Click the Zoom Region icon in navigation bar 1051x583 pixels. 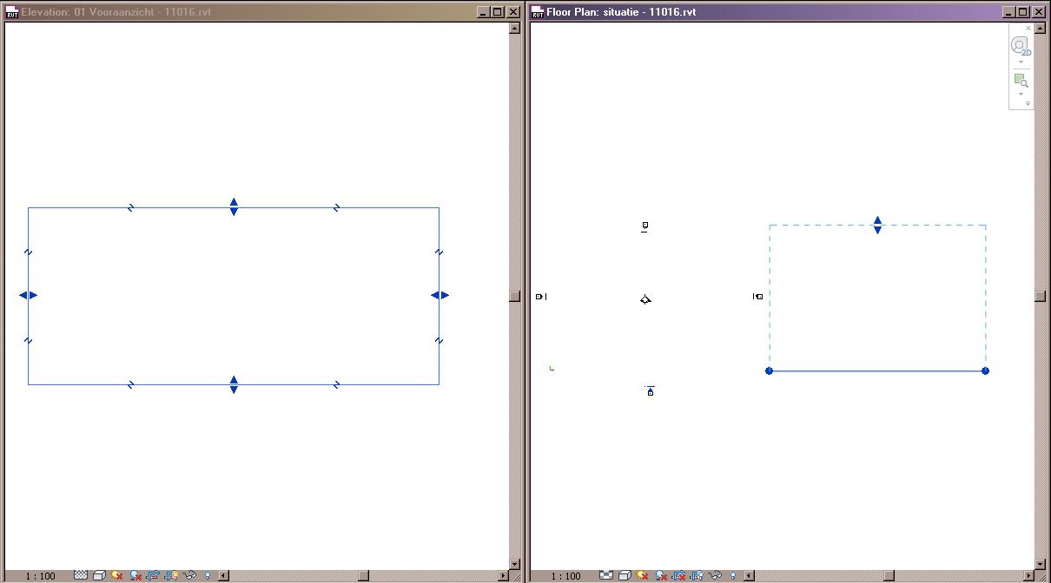1021,81
